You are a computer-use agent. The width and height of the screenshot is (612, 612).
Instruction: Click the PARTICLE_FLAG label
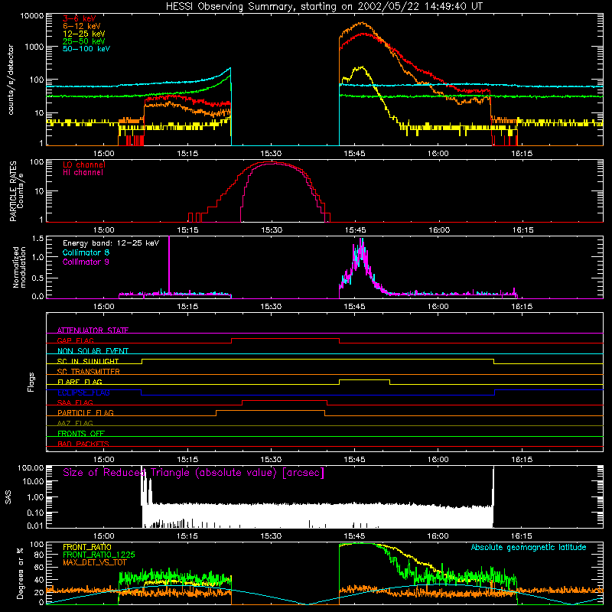86,412
